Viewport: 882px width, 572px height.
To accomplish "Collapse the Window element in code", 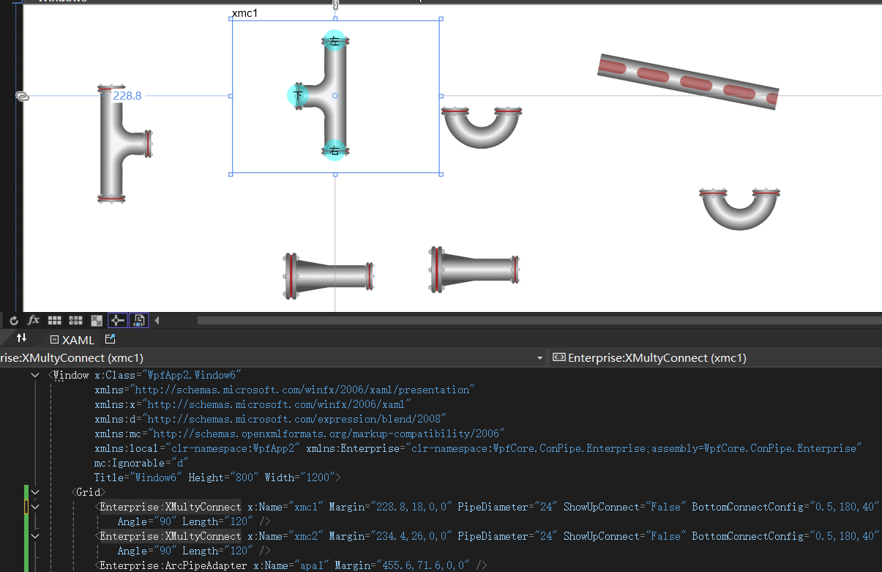I will pos(34,375).
